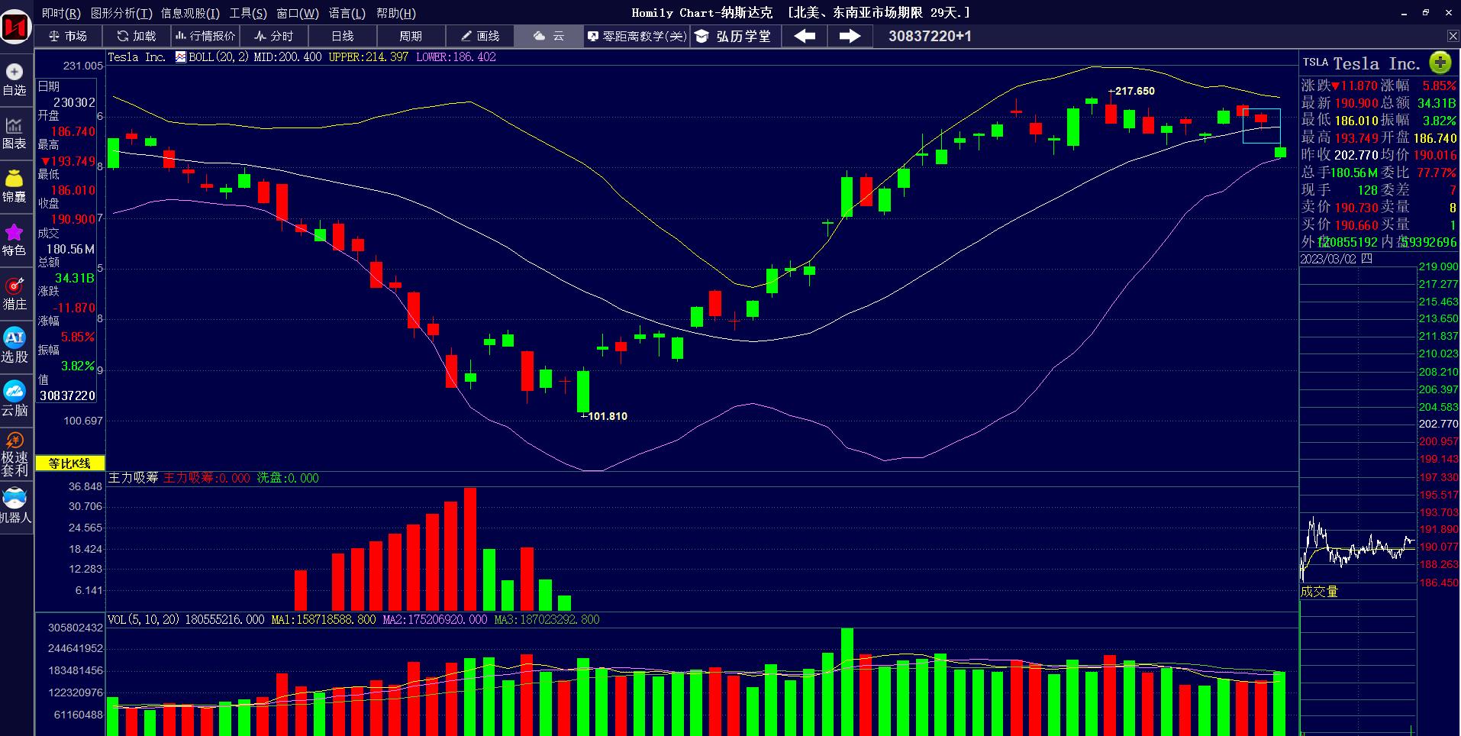Click the +217.650 high price marker
Image resolution: width=1461 pixels, height=736 pixels.
click(x=1131, y=91)
